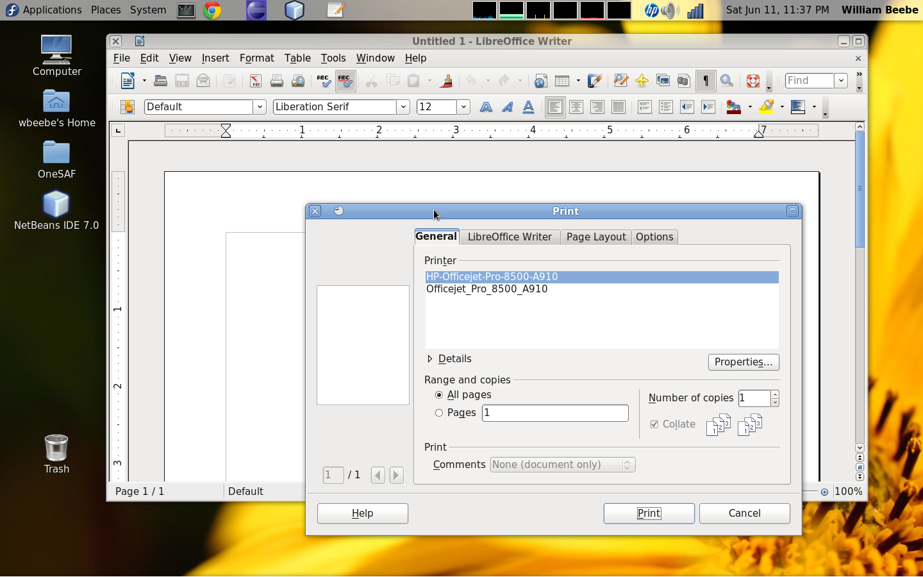The height and width of the screenshot is (577, 923).
Task: Select the Format Paintbrush icon
Action: (447, 81)
